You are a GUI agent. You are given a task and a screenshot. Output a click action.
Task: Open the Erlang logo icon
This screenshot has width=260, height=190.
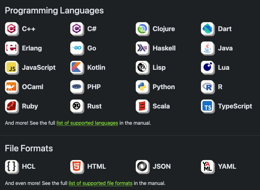tap(11, 48)
